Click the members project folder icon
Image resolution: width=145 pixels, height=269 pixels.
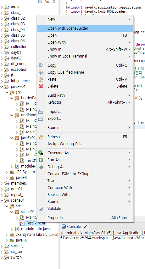click(x=7, y=183)
